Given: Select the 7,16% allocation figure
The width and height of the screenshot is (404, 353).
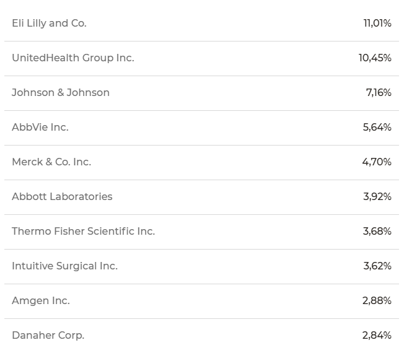Looking at the screenshot, I should coord(379,92).
